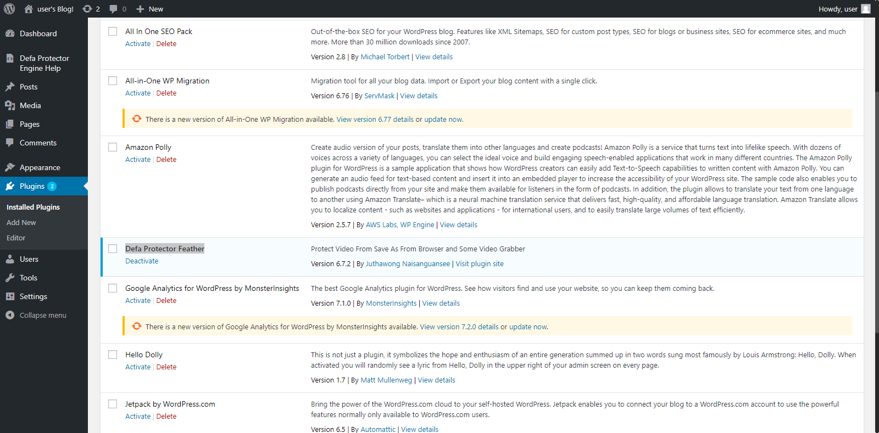The image size is (879, 433).
Task: Open the user avatar next to Howdy
Action: (x=866, y=9)
